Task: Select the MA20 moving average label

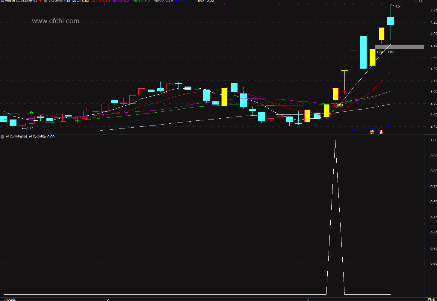Action: pos(121,1)
